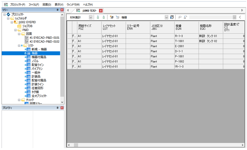Collapse the Luフォルダ node
This screenshot has width=247, height=150.
[8, 18]
